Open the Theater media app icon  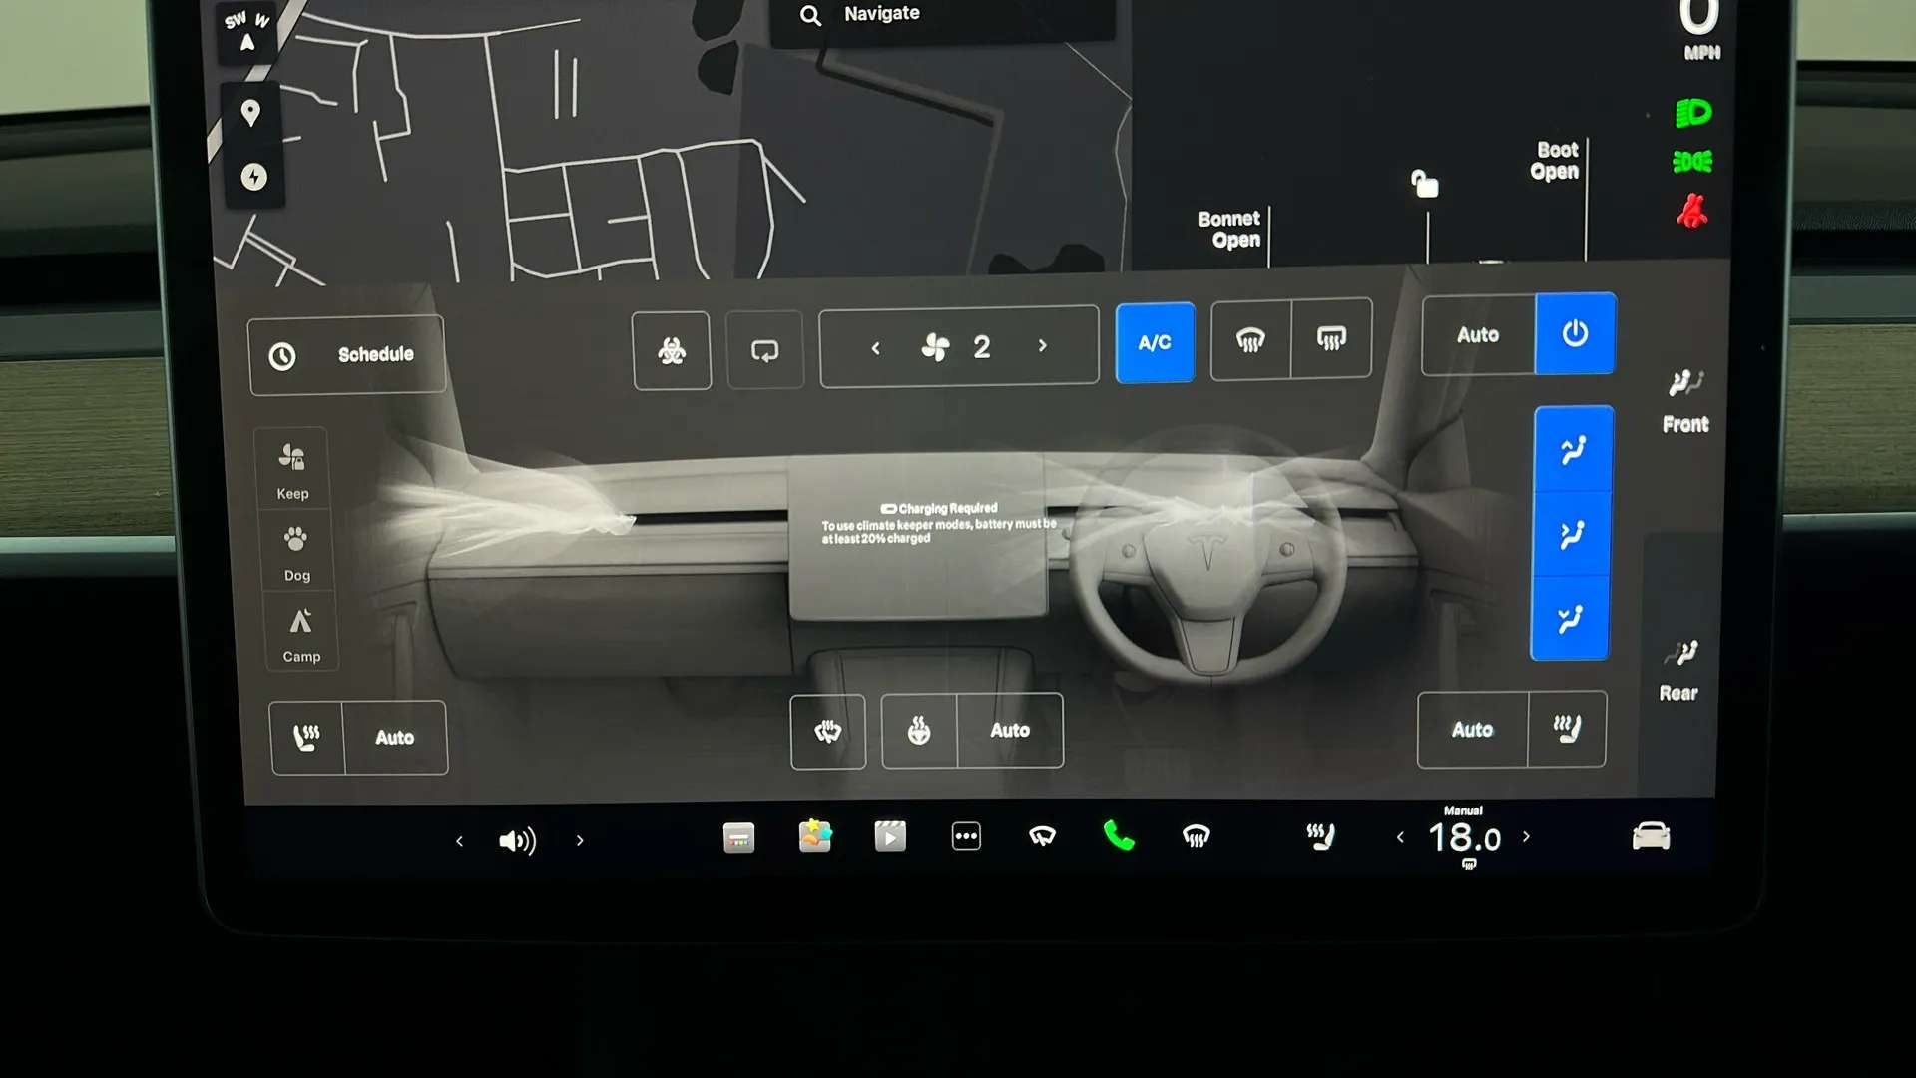(x=890, y=836)
